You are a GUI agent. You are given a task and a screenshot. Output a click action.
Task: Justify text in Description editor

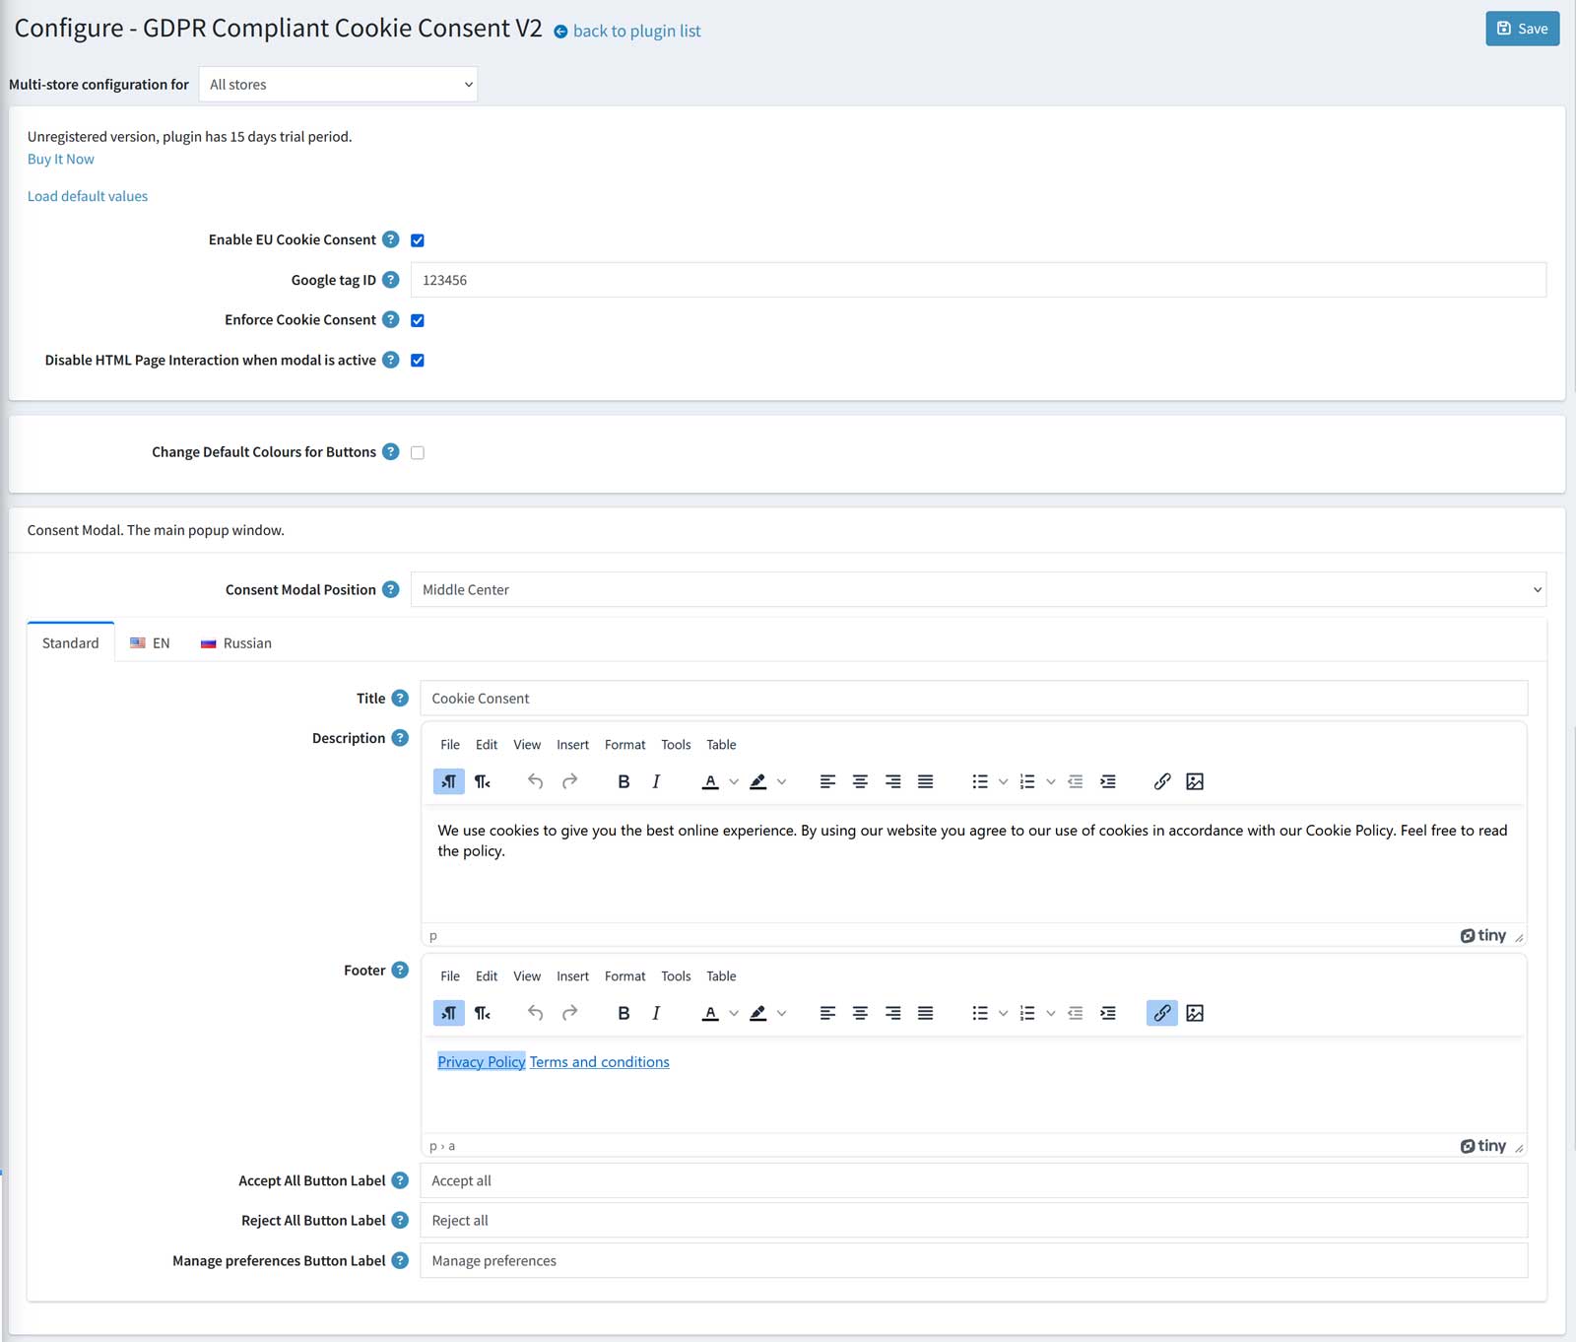coord(925,781)
